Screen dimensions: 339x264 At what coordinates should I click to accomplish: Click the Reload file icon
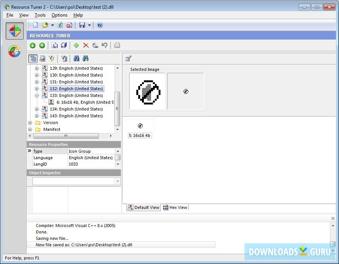click(x=60, y=25)
